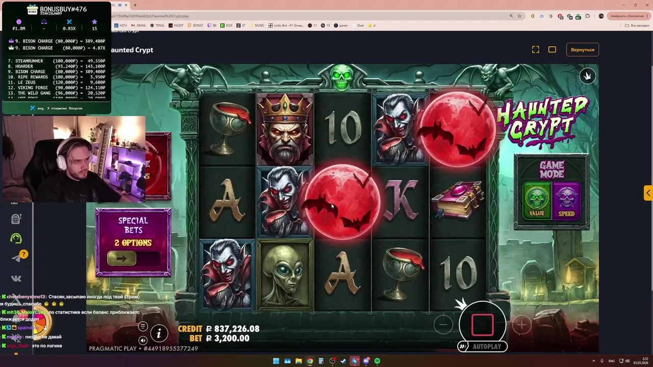Click the 12. VIKING FORGE row
This screenshot has width=653, height=367.
pyautogui.click(x=56, y=88)
